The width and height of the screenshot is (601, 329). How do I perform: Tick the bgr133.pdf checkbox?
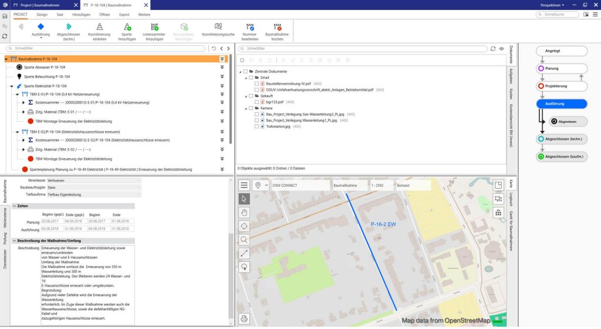click(256, 102)
